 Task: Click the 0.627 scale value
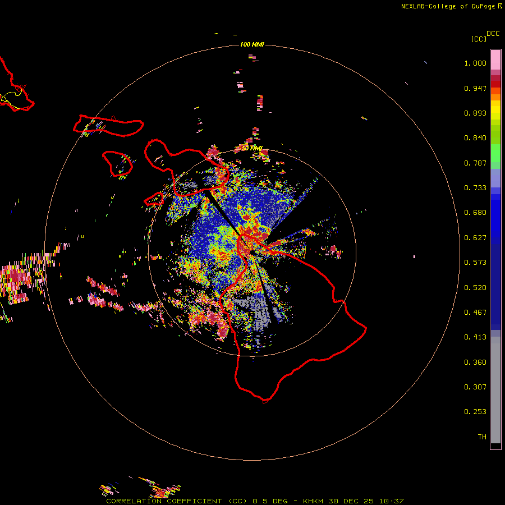tap(475, 238)
